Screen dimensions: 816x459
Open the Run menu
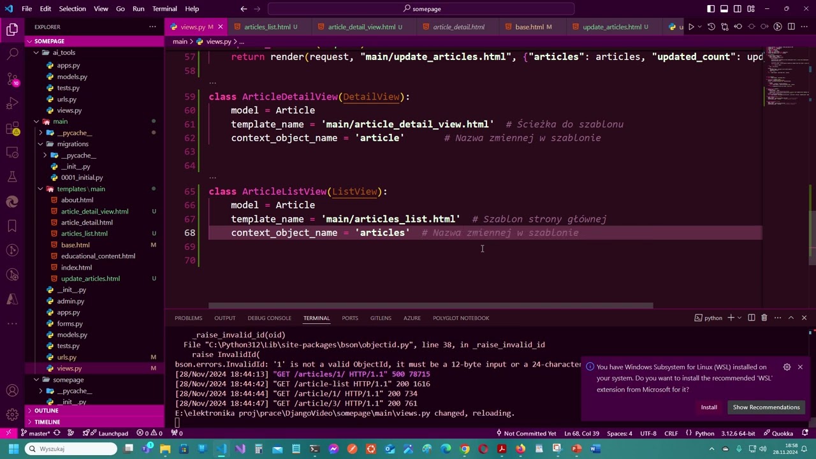click(x=138, y=9)
